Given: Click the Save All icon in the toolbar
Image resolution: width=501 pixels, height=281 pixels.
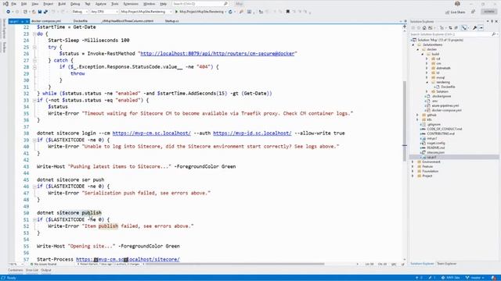Looking at the screenshot, I should click(45, 12).
